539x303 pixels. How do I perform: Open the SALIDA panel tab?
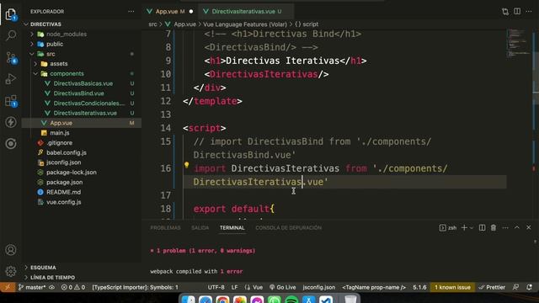tap(200, 228)
